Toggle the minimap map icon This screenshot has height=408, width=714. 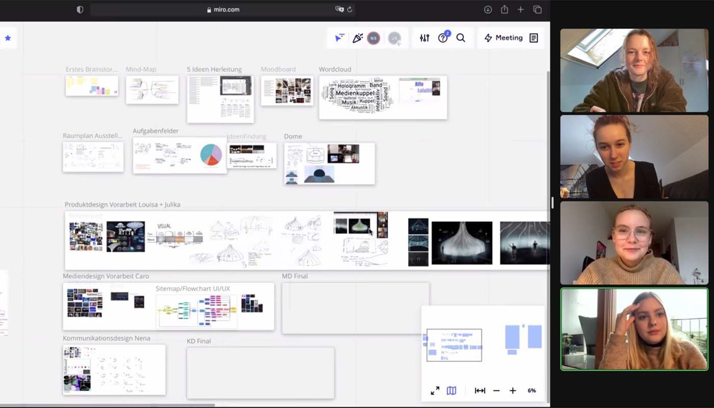(451, 391)
